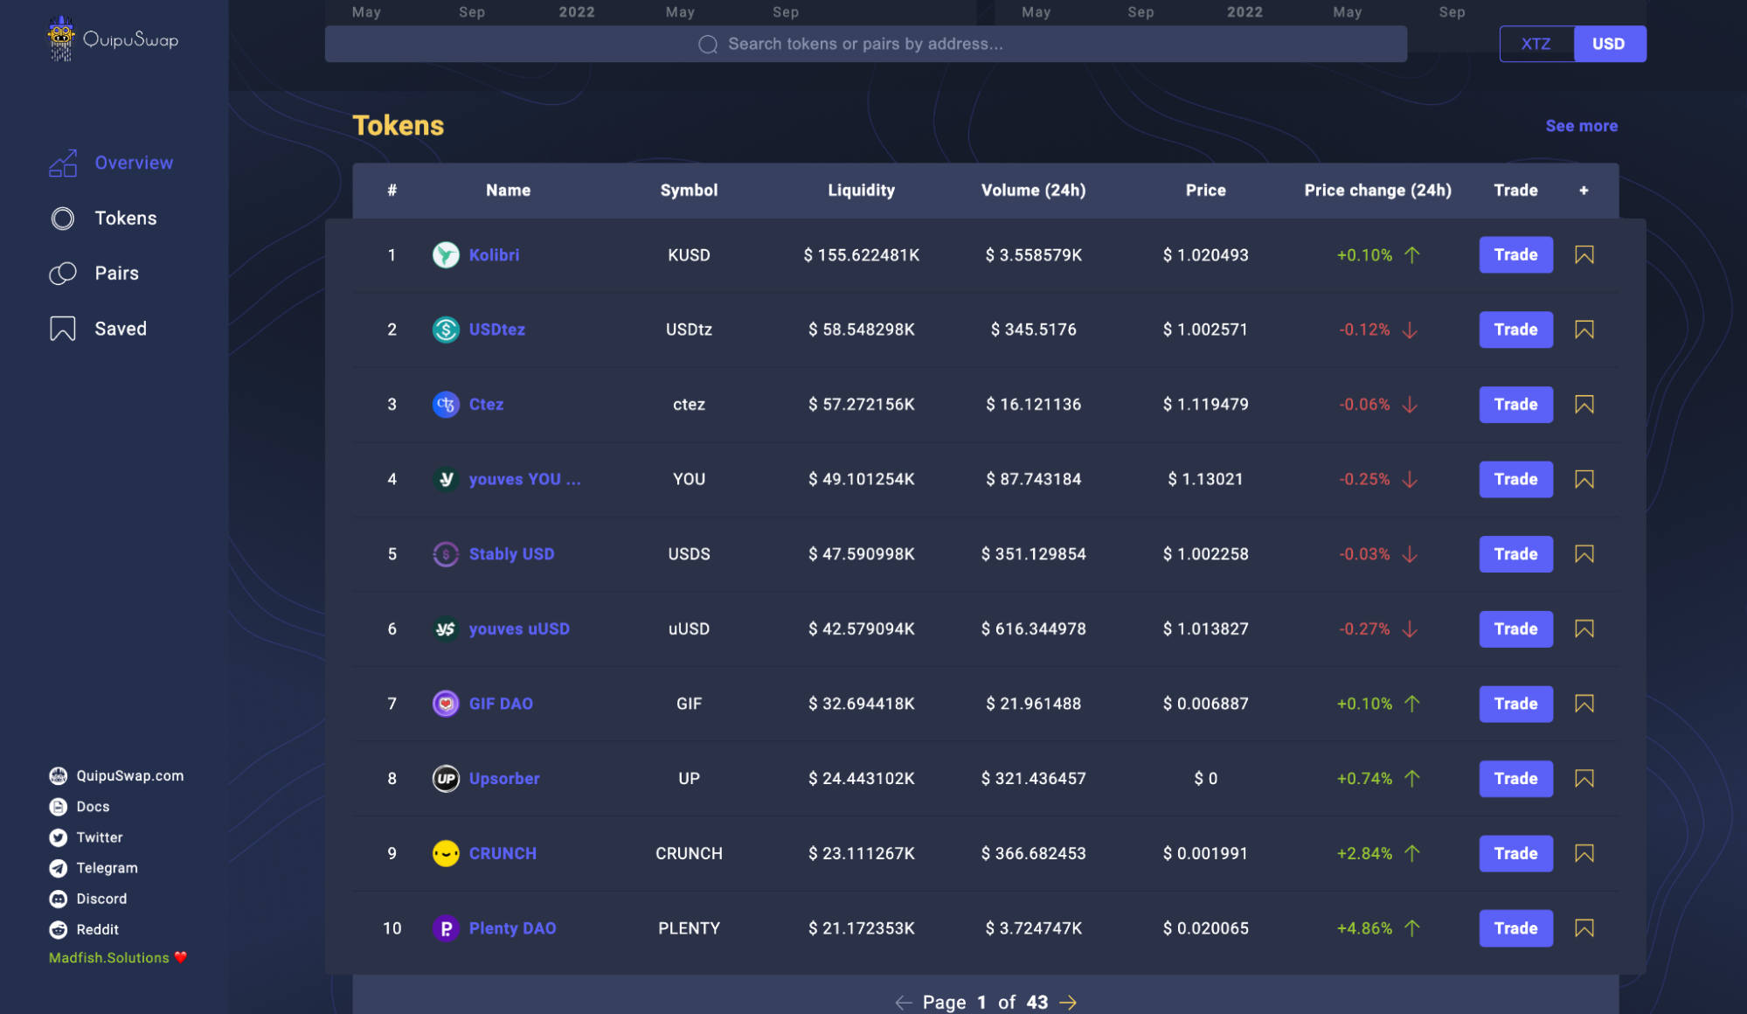Open the Pairs sidebar menu
1747x1014 pixels.
point(116,274)
